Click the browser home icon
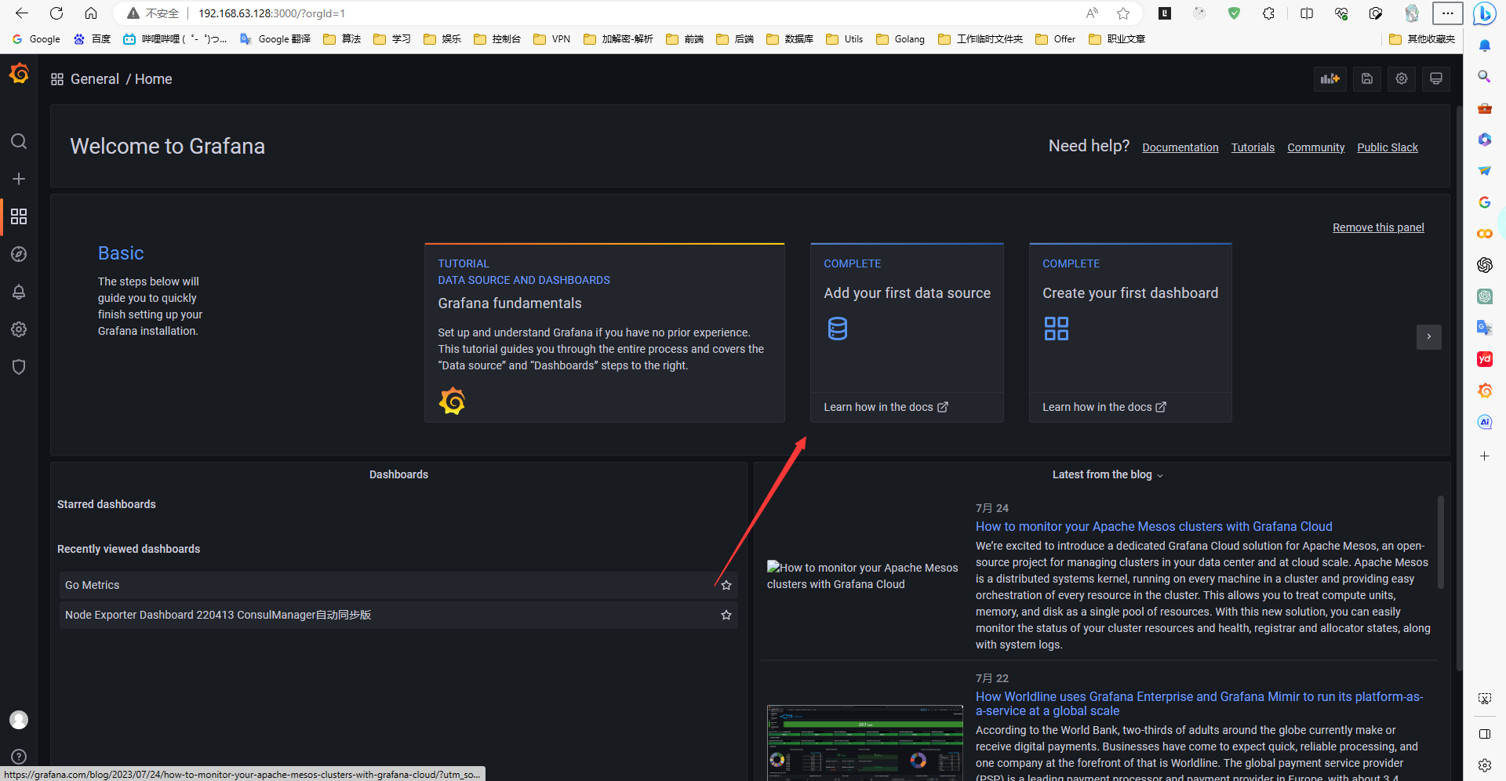Screen dimensions: 1506x781 91,13
